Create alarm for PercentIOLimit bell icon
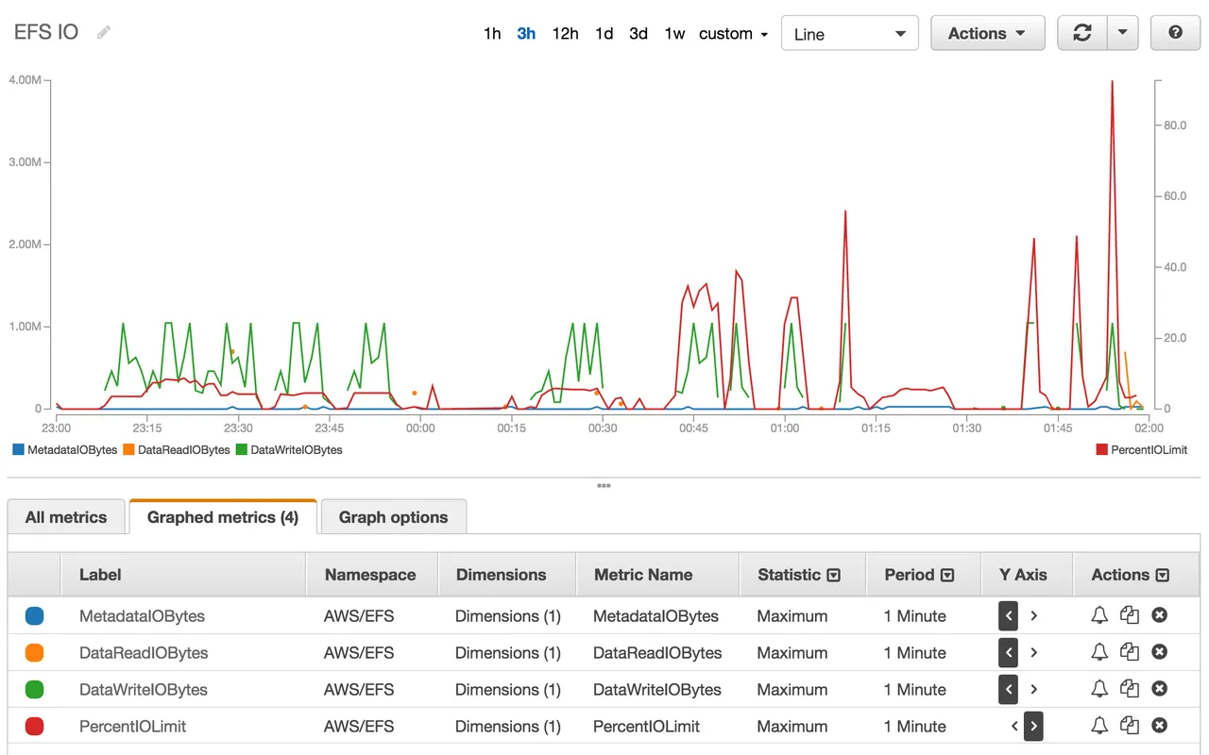 click(x=1099, y=726)
